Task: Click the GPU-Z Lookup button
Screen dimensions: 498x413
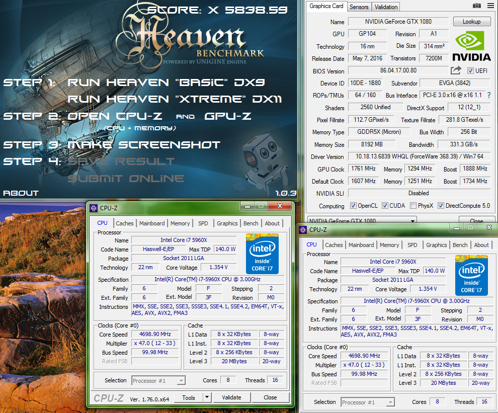Action: (x=472, y=22)
